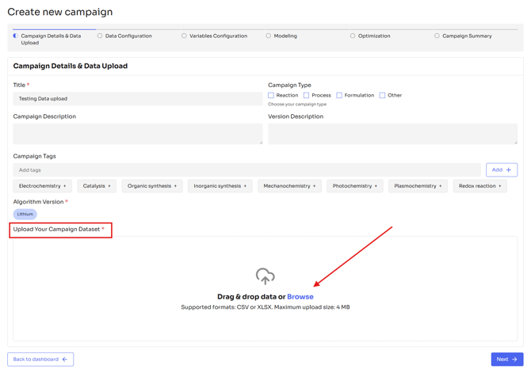
Task: Select the Lithium algorithm version chip
Action: click(25, 215)
